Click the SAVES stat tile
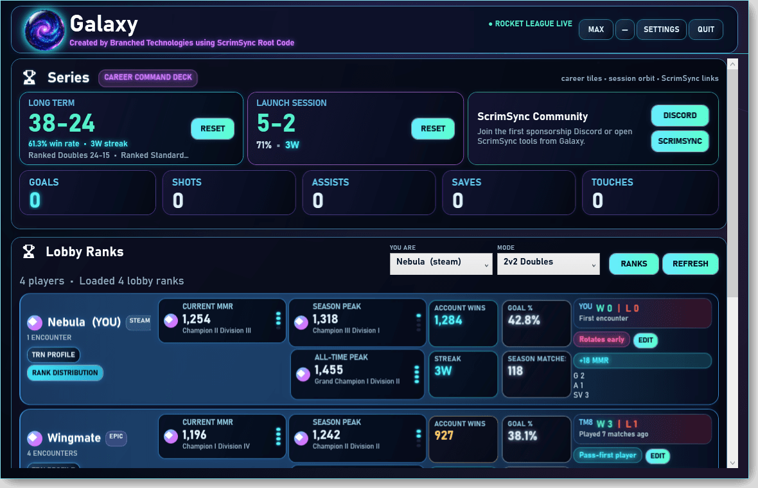 tap(509, 193)
